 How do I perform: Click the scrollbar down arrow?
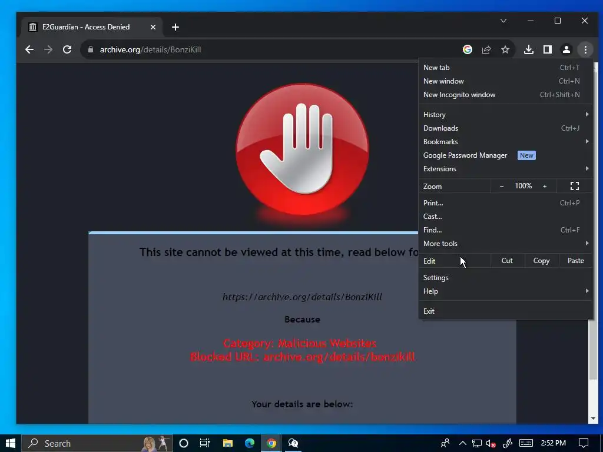click(x=593, y=418)
